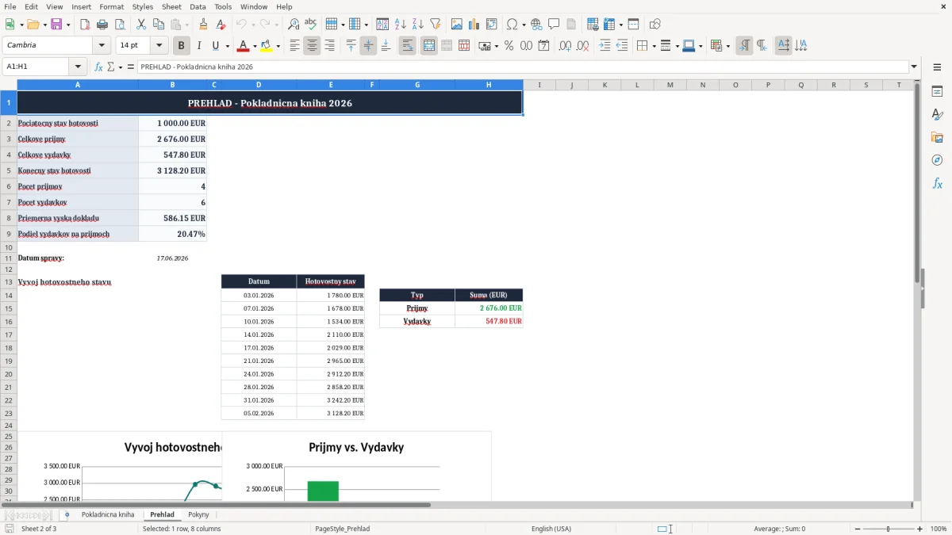Image resolution: width=952 pixels, height=535 pixels.
Task: Click the Zoom In plus button
Action: (x=920, y=529)
